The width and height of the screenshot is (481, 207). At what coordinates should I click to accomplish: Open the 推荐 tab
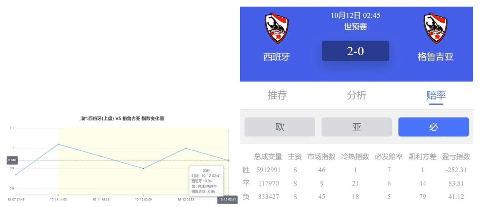[x=277, y=95]
